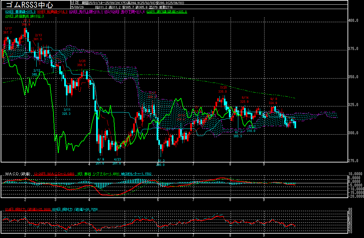Click the 3/25 high marker at 358.5
The height and width of the screenshot is (238, 364).
tap(82, 63)
